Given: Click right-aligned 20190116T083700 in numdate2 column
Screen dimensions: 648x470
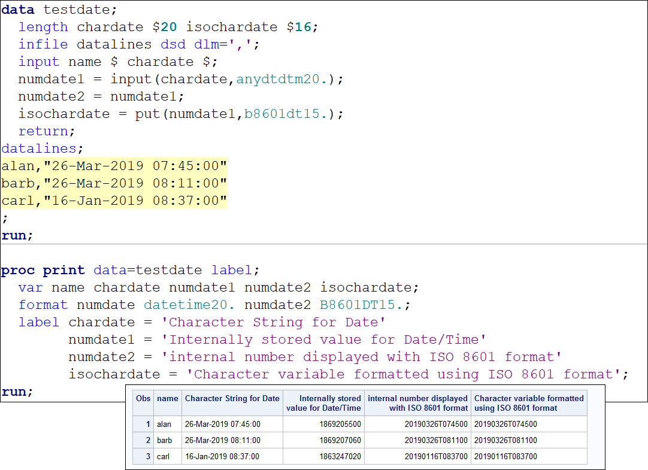Looking at the screenshot, I should click(x=436, y=456).
